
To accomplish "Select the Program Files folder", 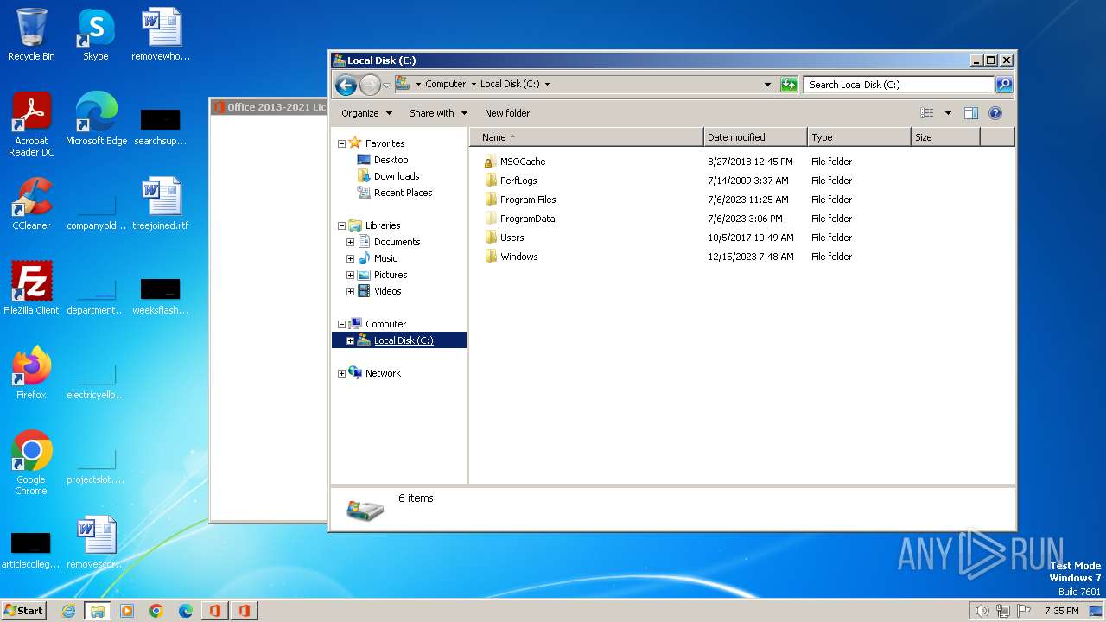I will coord(527,200).
